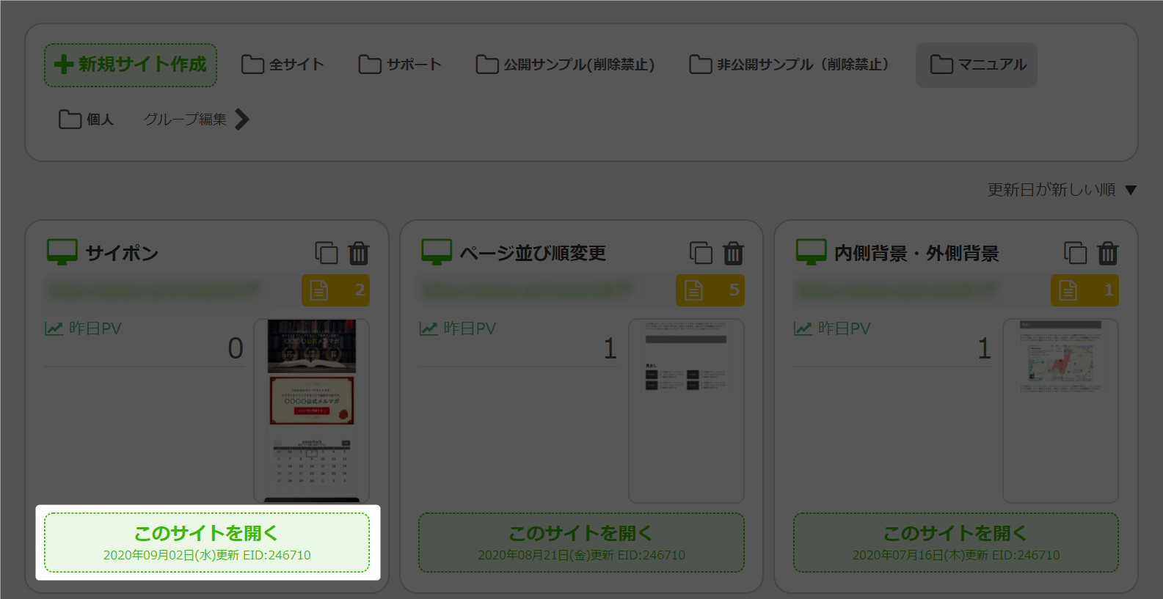Open the page count badge showing 5

pos(710,290)
